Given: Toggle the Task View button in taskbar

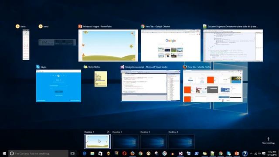Looking at the screenshot, I should pyautogui.click(x=73, y=154).
